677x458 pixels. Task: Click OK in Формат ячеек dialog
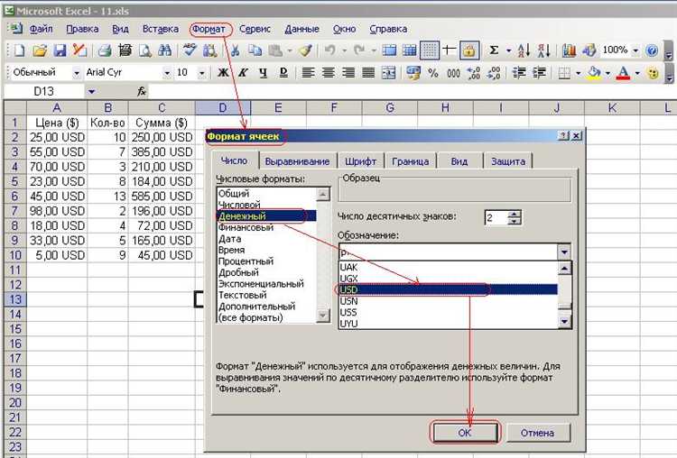[465, 433]
